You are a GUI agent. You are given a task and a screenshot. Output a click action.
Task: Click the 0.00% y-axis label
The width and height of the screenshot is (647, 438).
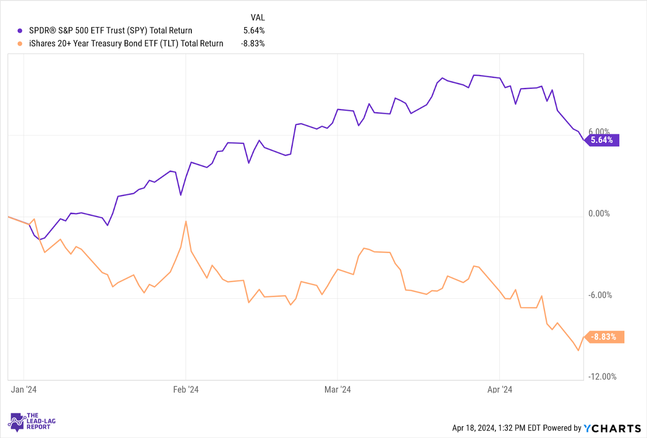point(599,214)
